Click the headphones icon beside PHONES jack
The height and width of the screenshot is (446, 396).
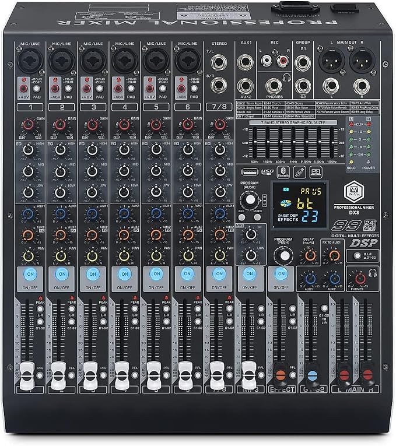click(x=287, y=77)
